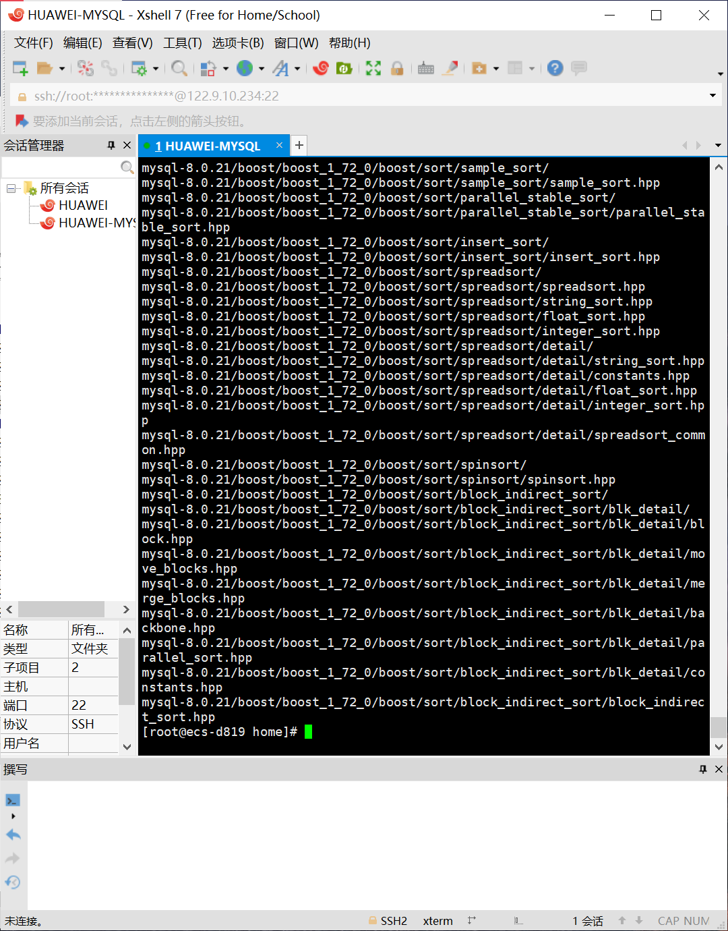728x931 pixels.
Task: Expand the address bar history dropdown
Action: [x=712, y=96]
